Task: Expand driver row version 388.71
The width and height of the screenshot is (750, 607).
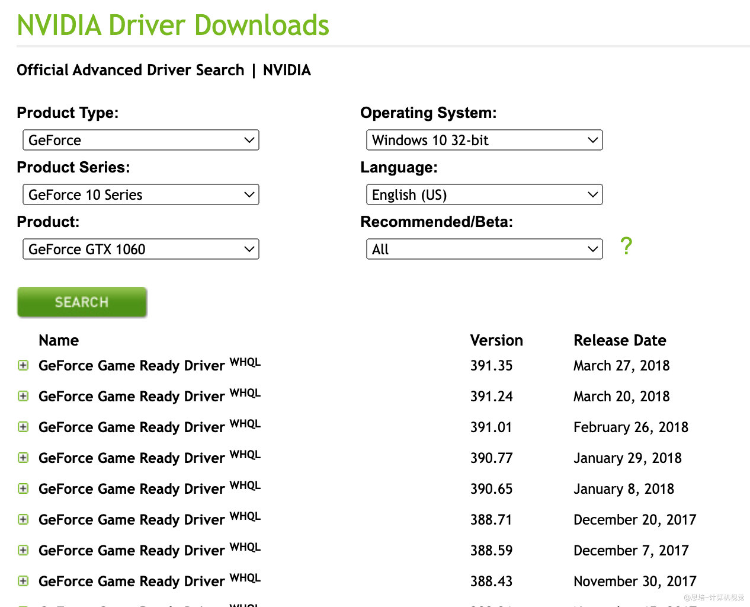Action: (23, 519)
